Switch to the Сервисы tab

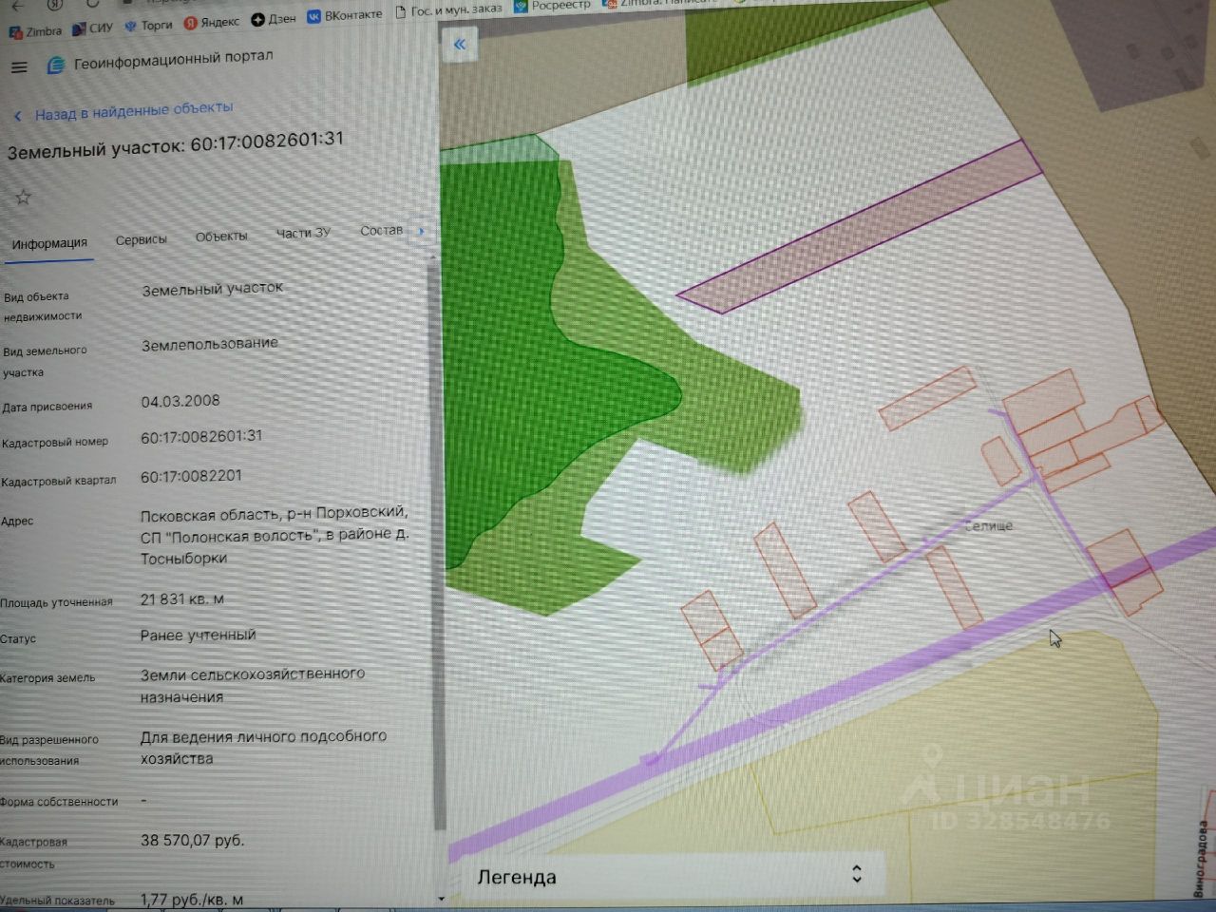coord(141,239)
